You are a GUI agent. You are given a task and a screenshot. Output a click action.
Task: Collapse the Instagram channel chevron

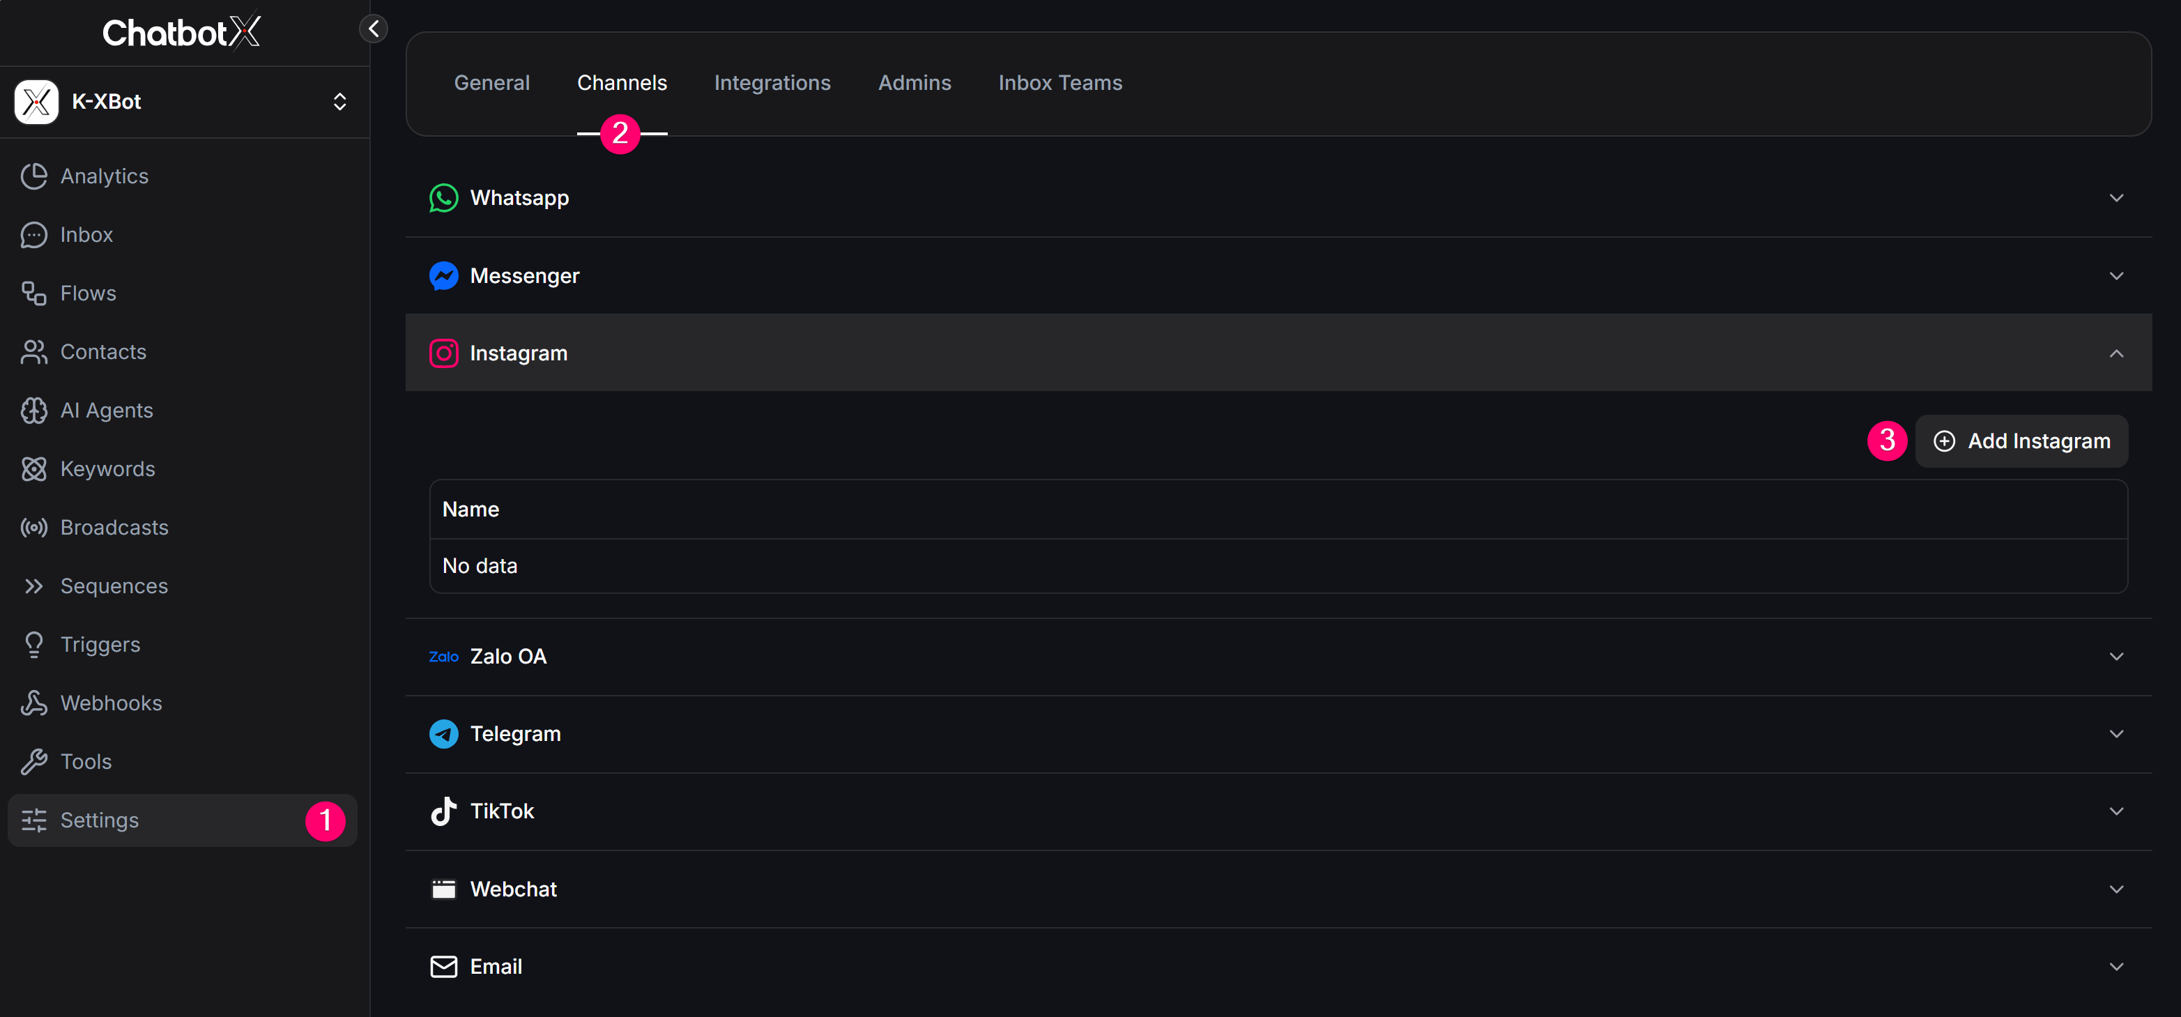click(x=2115, y=353)
